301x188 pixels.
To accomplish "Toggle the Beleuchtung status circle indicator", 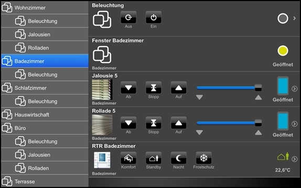I will 283,18.
